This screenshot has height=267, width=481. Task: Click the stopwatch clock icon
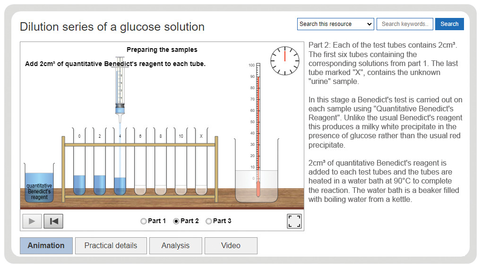284,61
